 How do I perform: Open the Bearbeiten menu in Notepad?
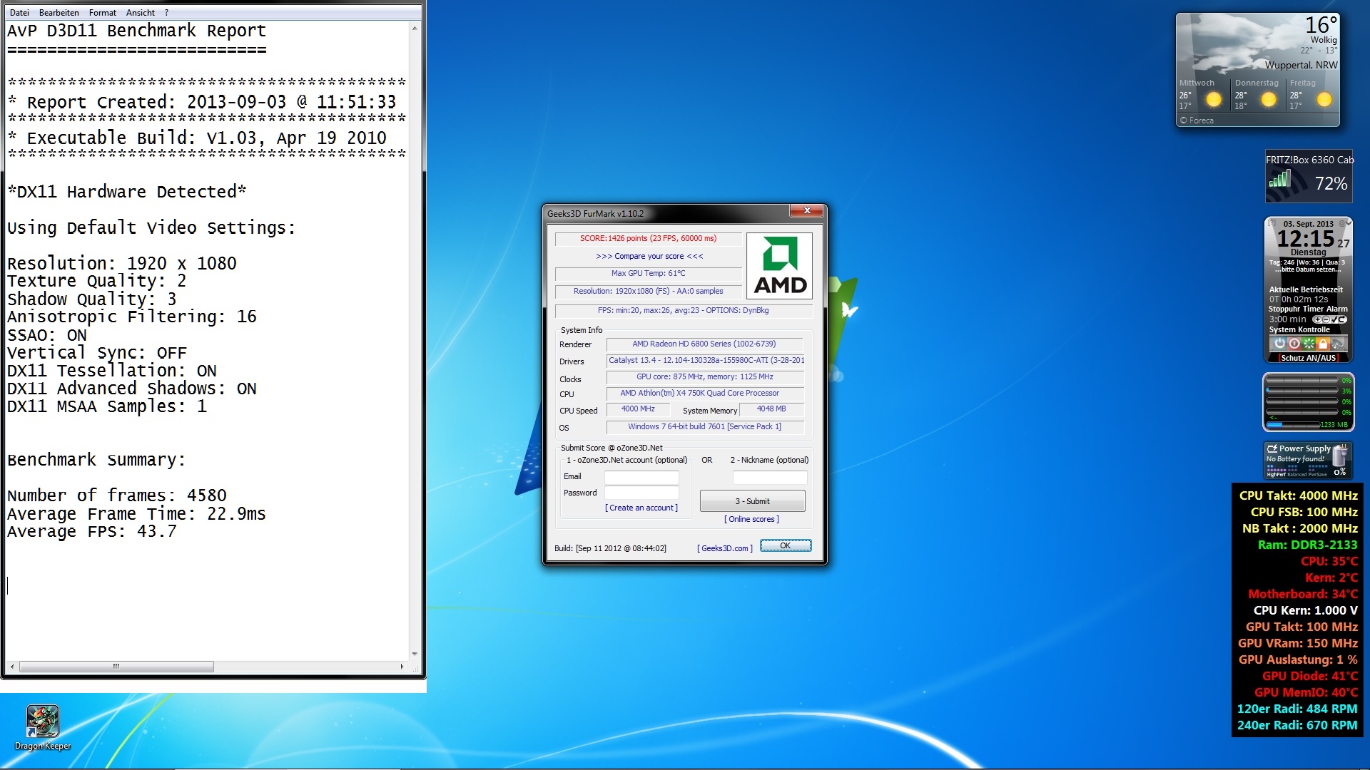click(59, 12)
